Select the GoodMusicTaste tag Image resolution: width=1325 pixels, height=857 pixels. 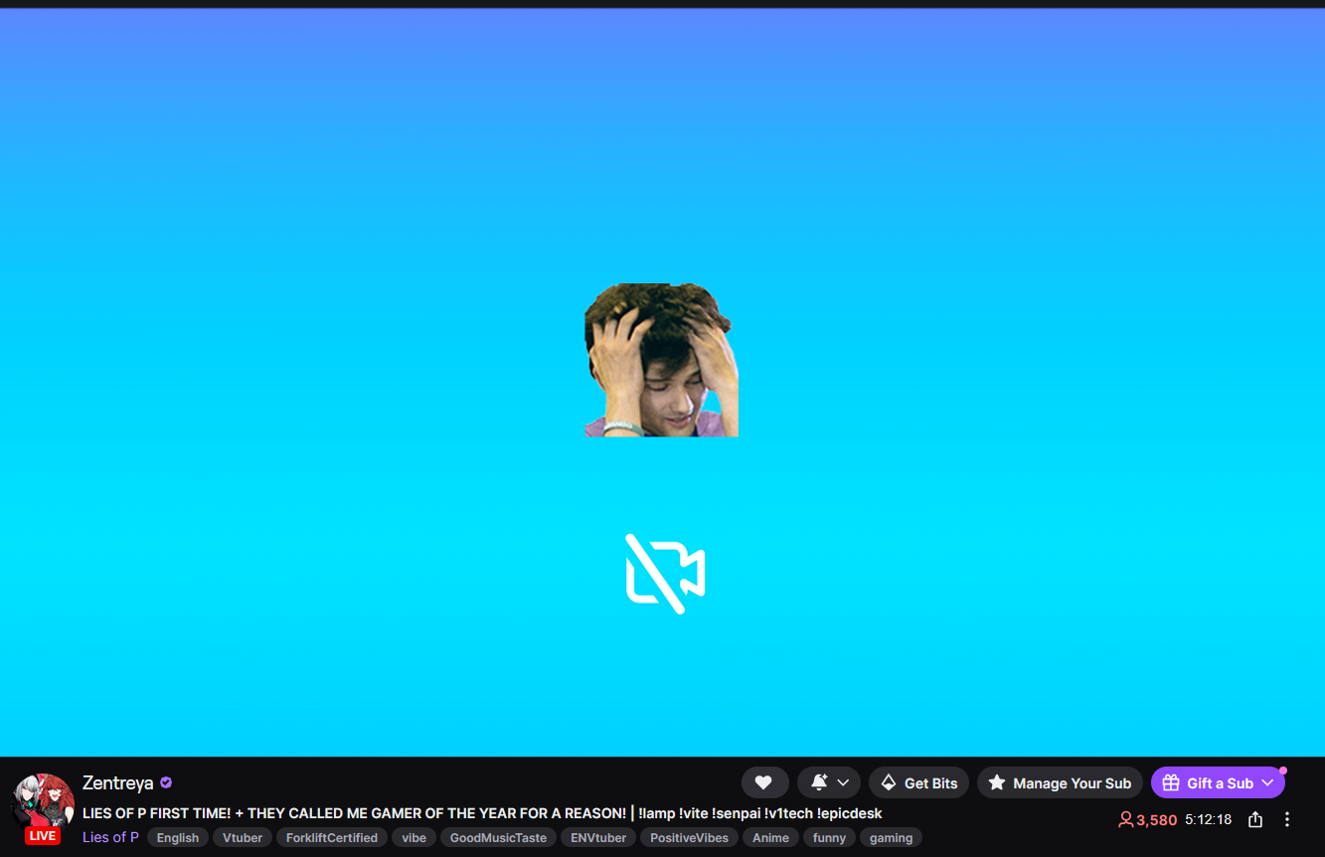pyautogui.click(x=498, y=838)
